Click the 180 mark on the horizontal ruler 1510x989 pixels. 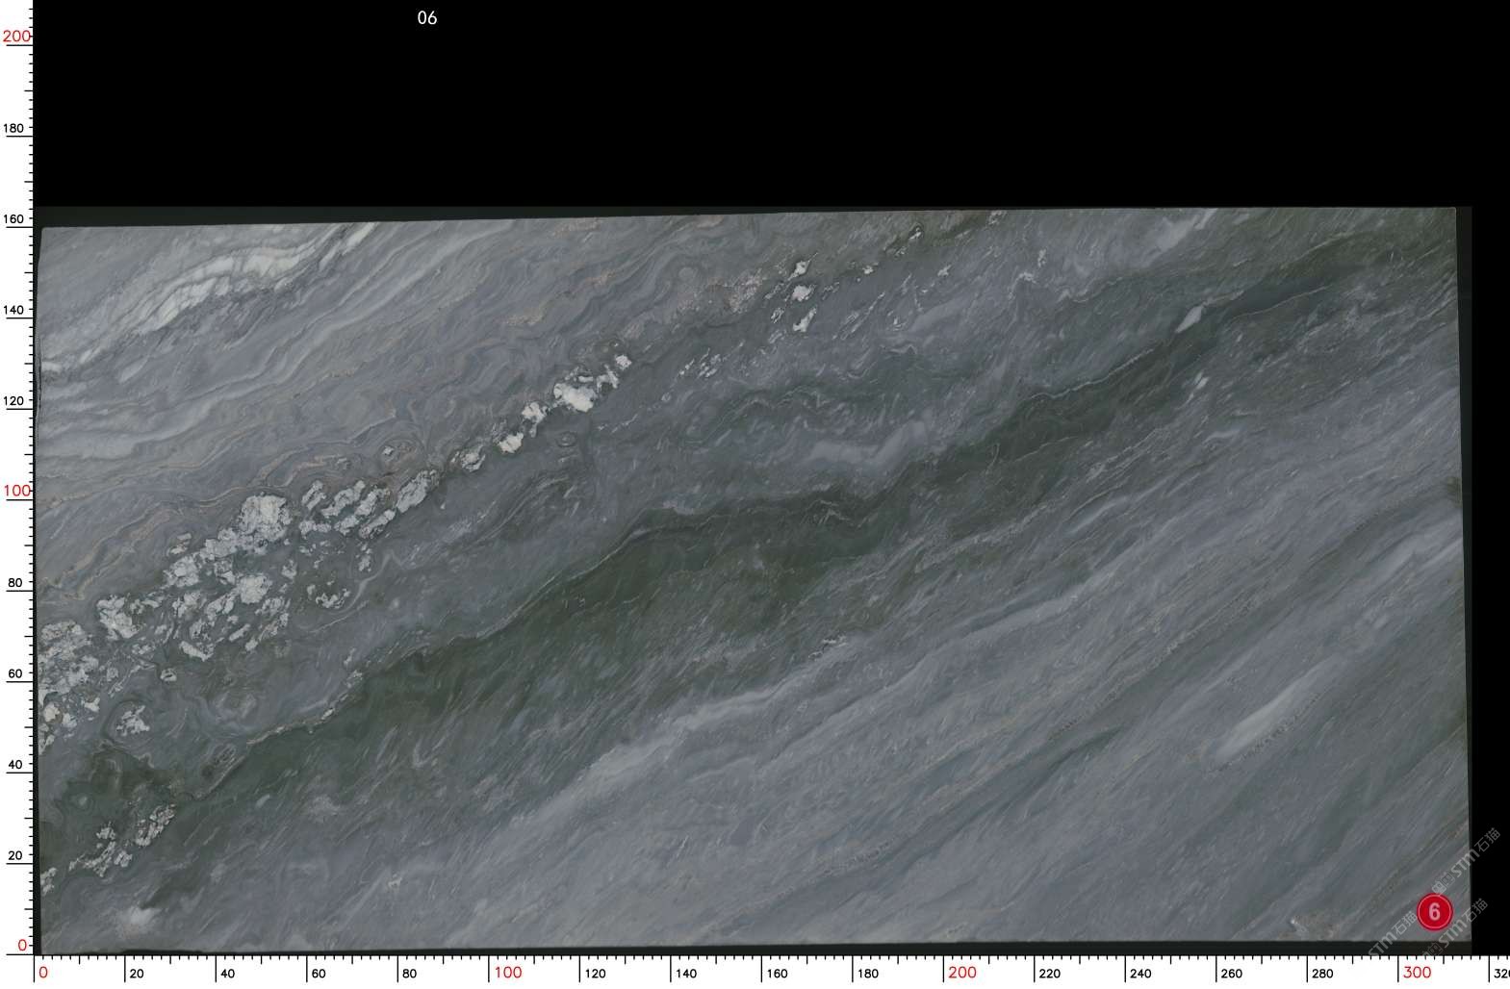click(867, 974)
